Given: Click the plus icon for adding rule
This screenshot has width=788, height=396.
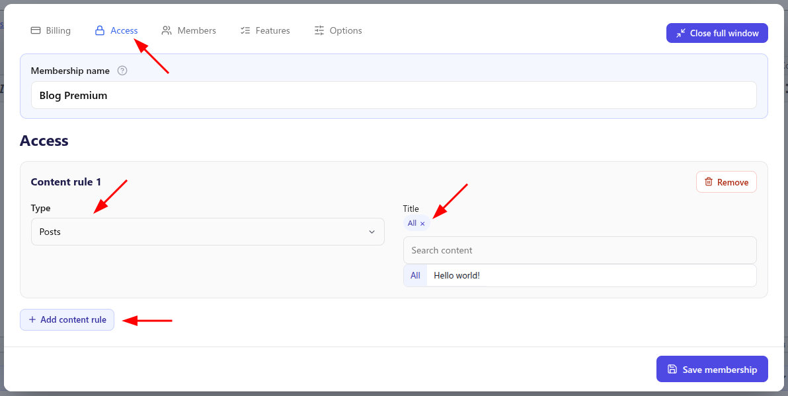Looking at the screenshot, I should (x=32, y=319).
